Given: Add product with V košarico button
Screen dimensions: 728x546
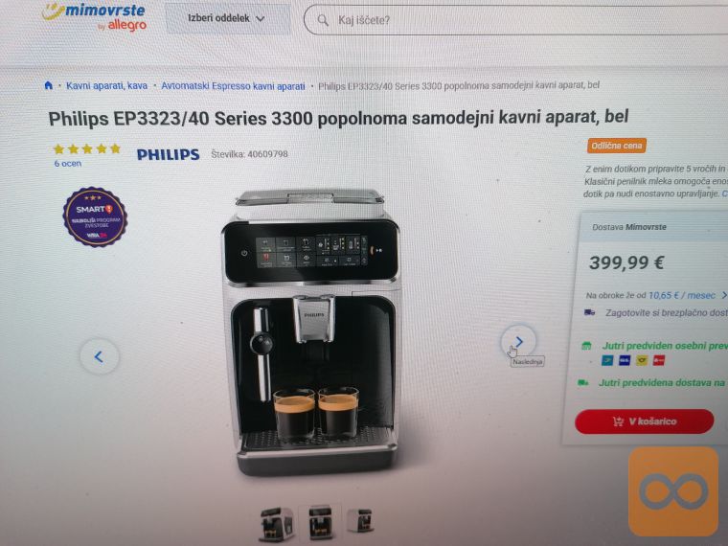Looking at the screenshot, I should click(645, 421).
